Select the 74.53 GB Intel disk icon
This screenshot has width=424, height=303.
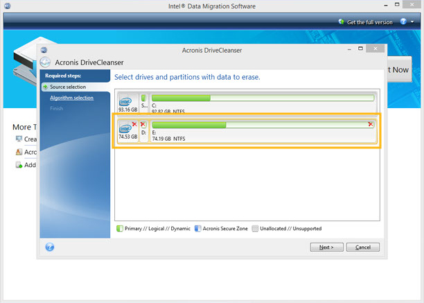click(x=125, y=128)
